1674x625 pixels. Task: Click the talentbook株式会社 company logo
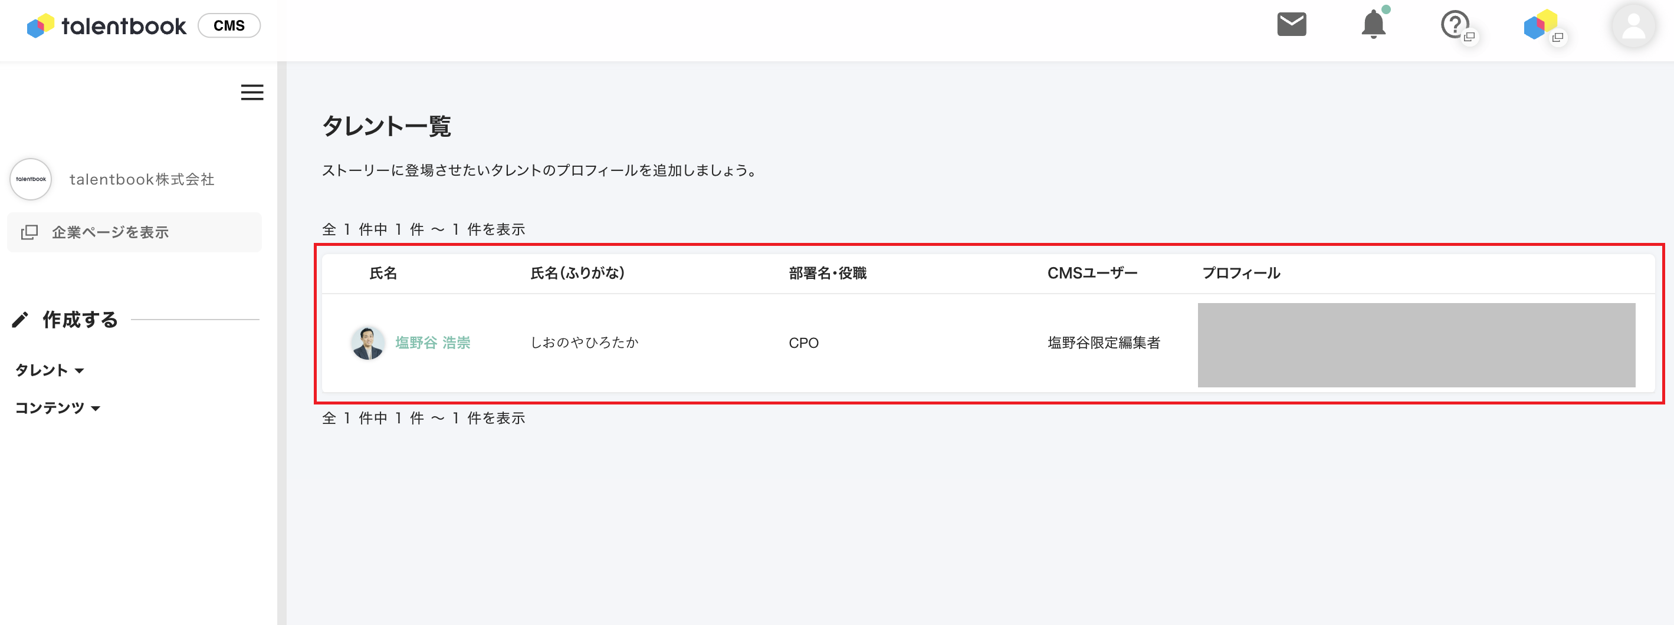pos(31,179)
